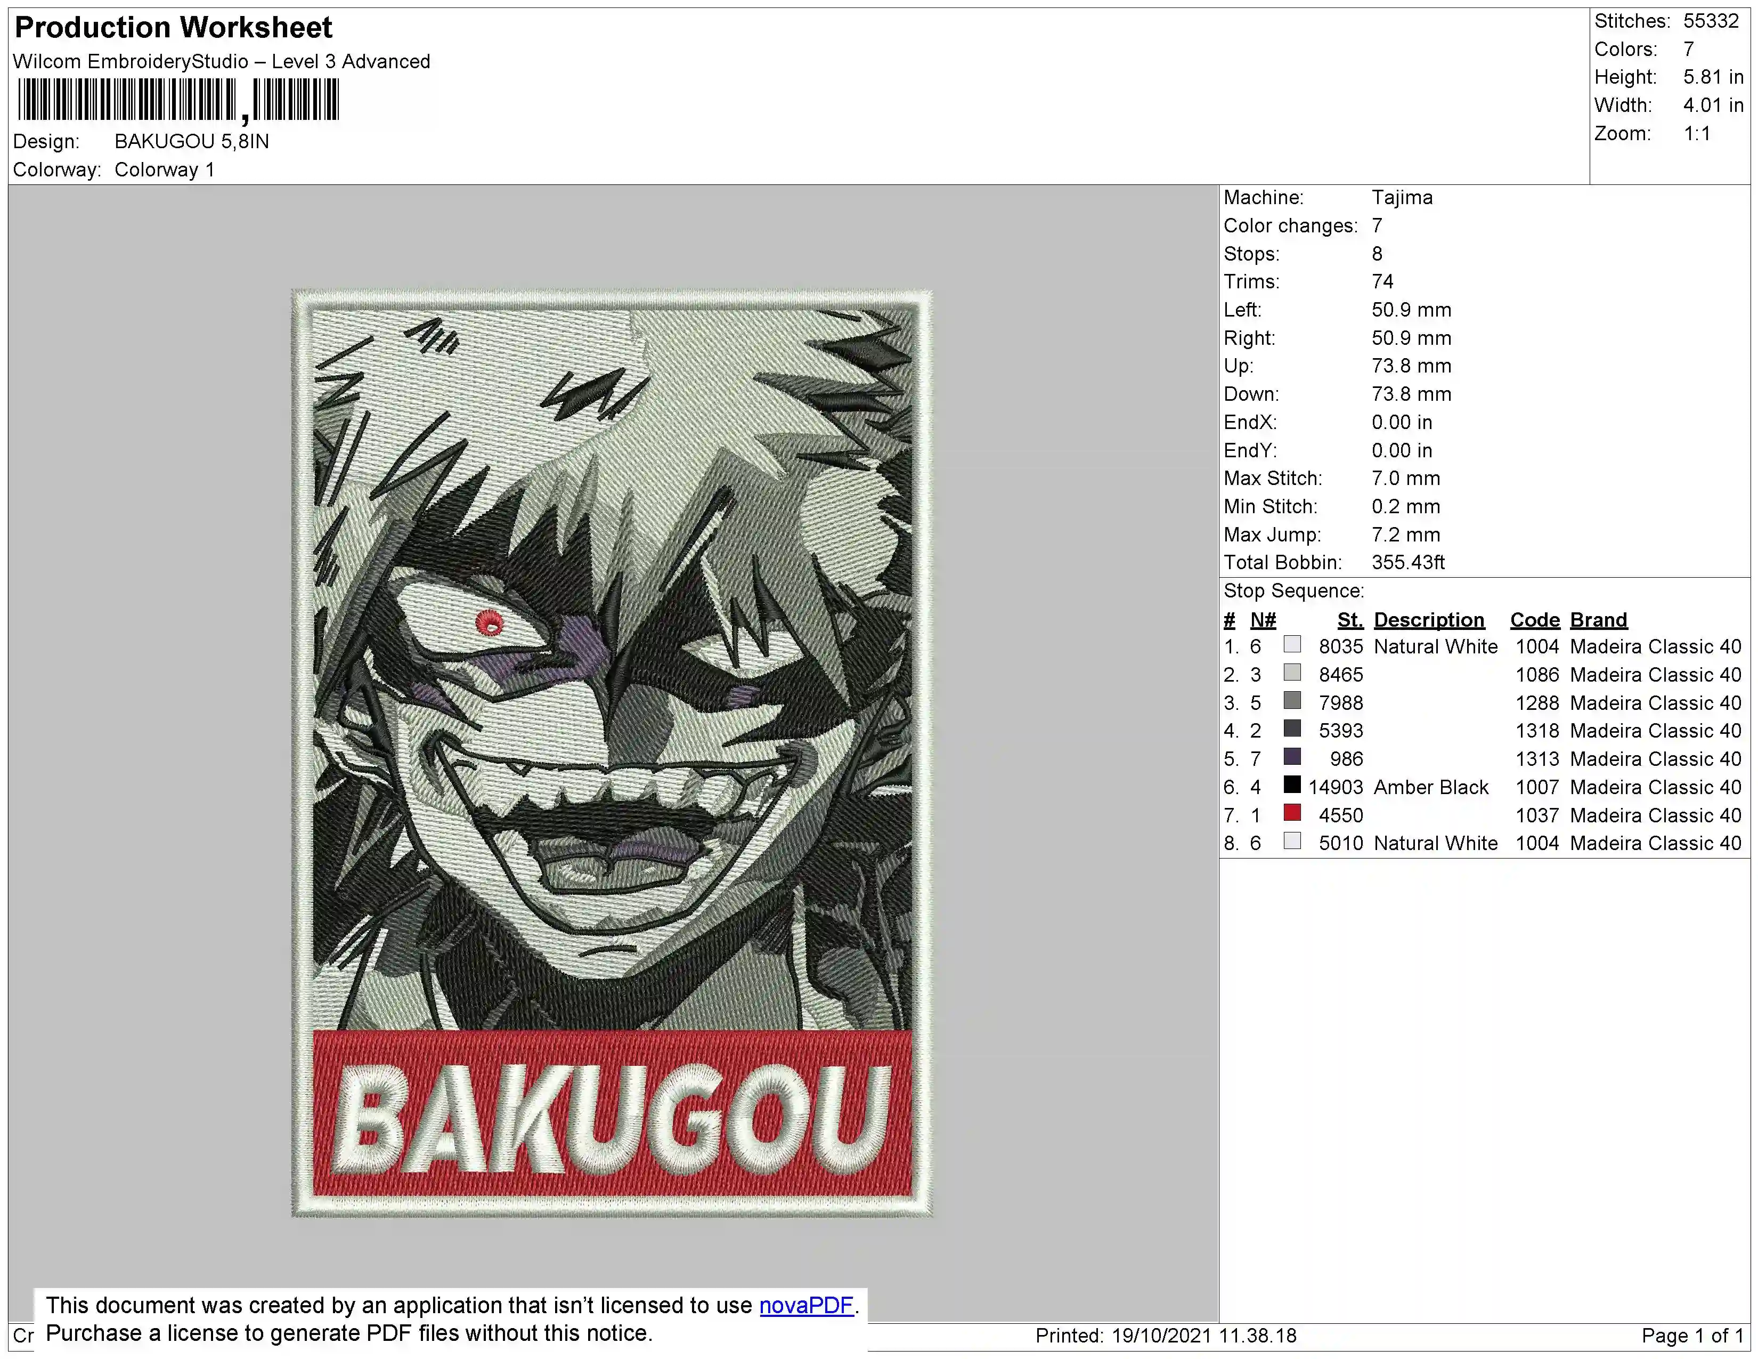Click thread code '1037' in stop 7
The height and width of the screenshot is (1359, 1758).
point(1536,815)
